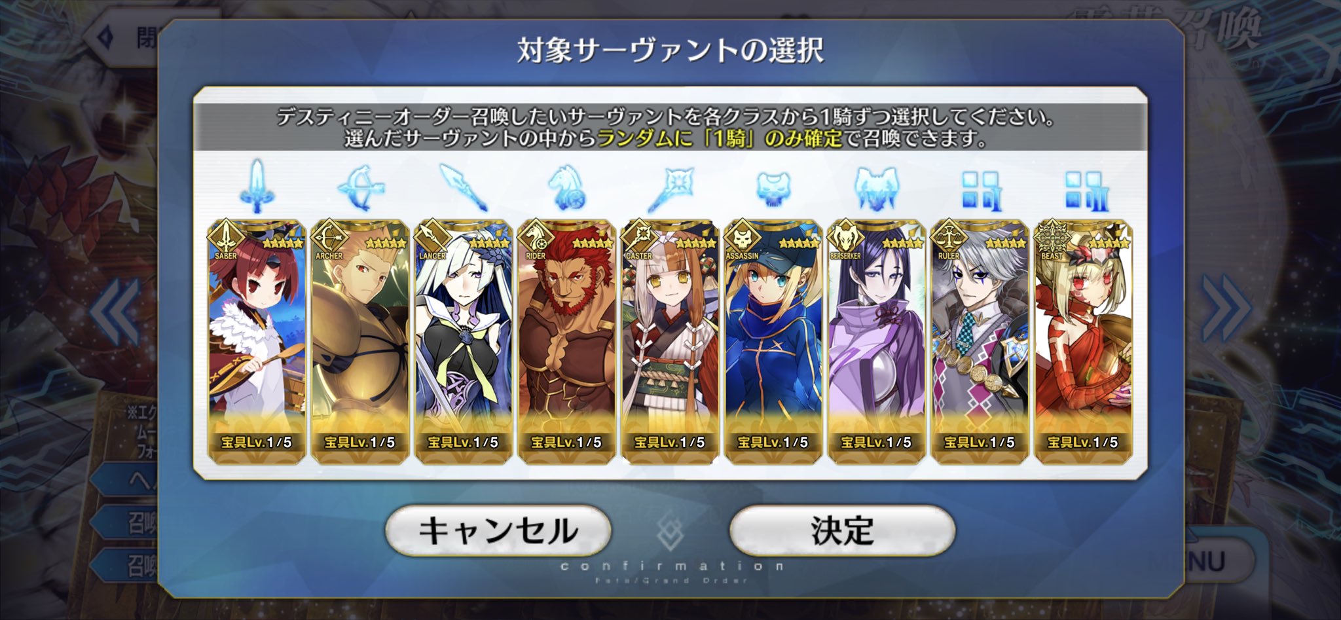Viewport: 1341px width, 620px height.
Task: Select the Archer class bow icon
Action: tap(360, 187)
